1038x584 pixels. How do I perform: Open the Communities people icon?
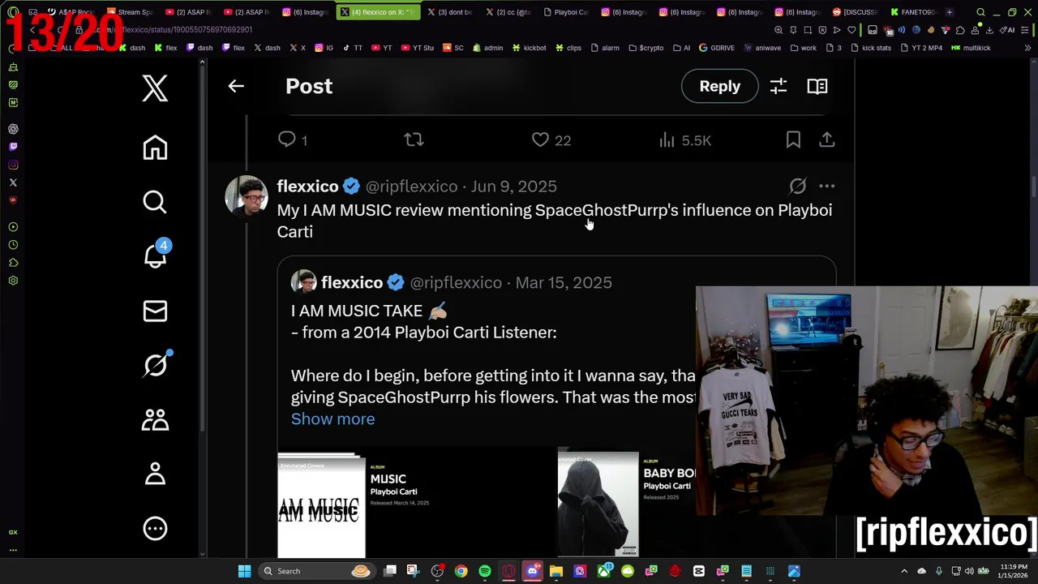click(155, 419)
